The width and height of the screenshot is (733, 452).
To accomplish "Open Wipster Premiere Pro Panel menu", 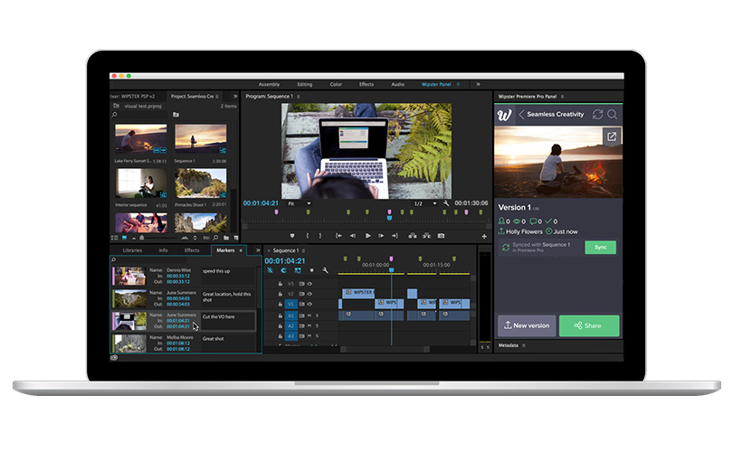I will (562, 97).
